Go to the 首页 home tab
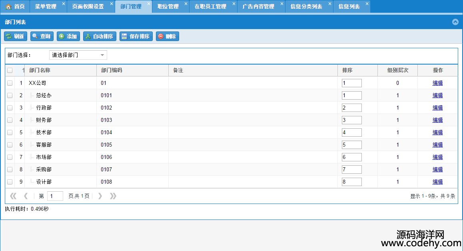463x251 pixels. point(15,6)
